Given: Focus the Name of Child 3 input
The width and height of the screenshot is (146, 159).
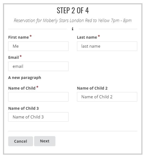Looking at the screenshot, I should 38,117.
